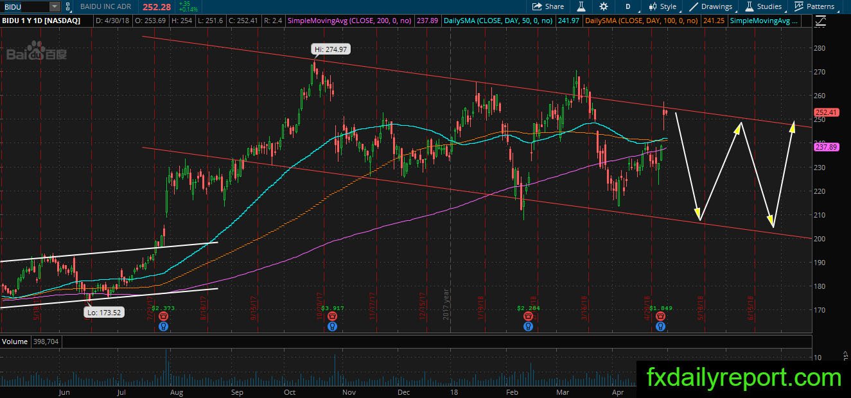Screen dimensions: 851x398
Task: Click the $1.849 earnings value
Action: [661, 309]
